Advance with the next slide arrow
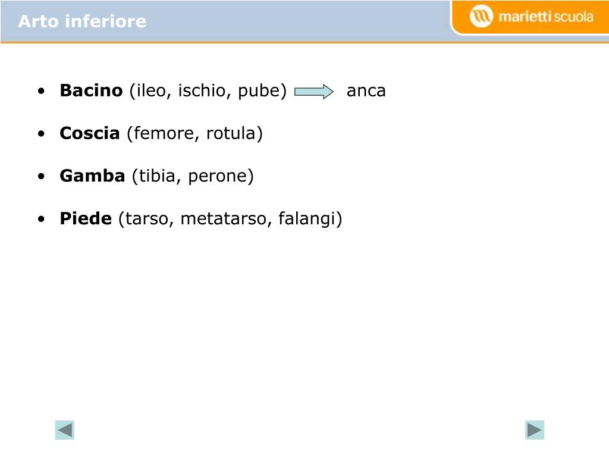The image size is (609, 457). [535, 430]
